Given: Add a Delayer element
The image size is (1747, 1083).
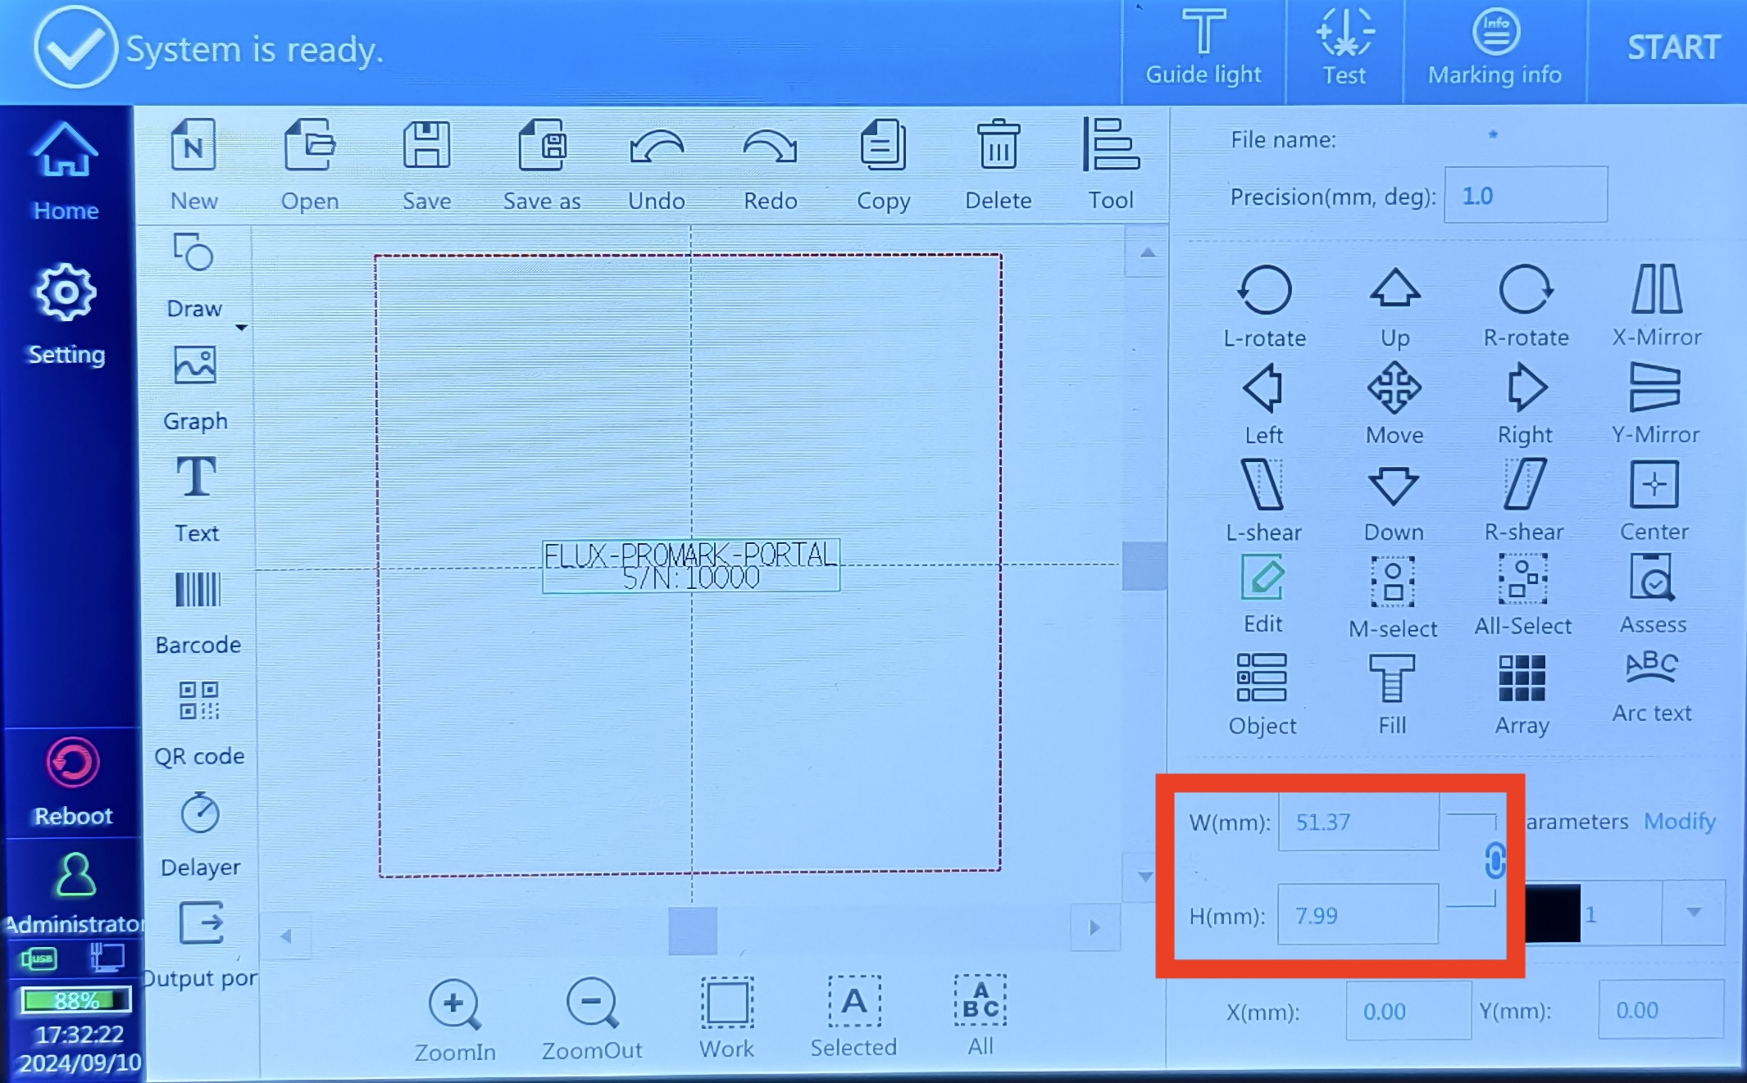Looking at the screenshot, I should 200,835.
